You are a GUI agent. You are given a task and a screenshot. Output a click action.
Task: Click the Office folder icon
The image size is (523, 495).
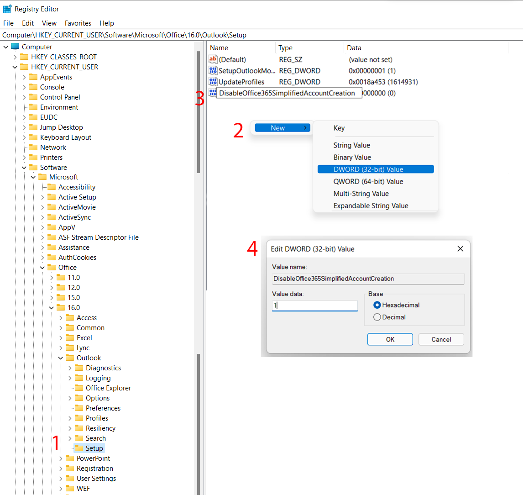tap(52, 267)
